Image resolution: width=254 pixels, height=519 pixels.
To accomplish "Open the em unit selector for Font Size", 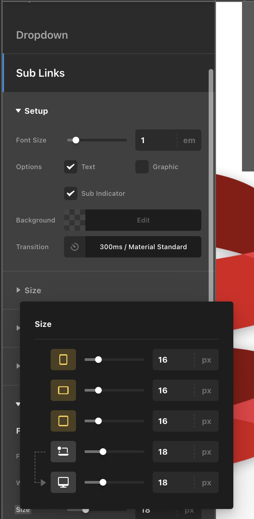I will click(189, 140).
